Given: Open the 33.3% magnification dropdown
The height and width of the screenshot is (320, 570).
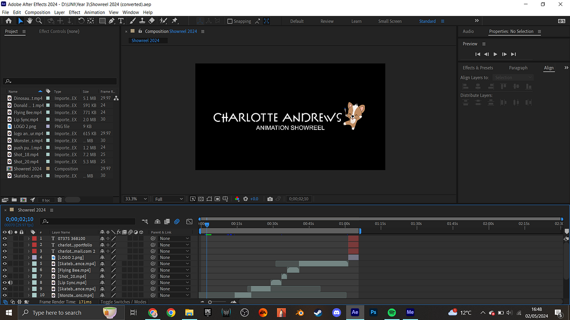Looking at the screenshot, I should pyautogui.click(x=135, y=199).
